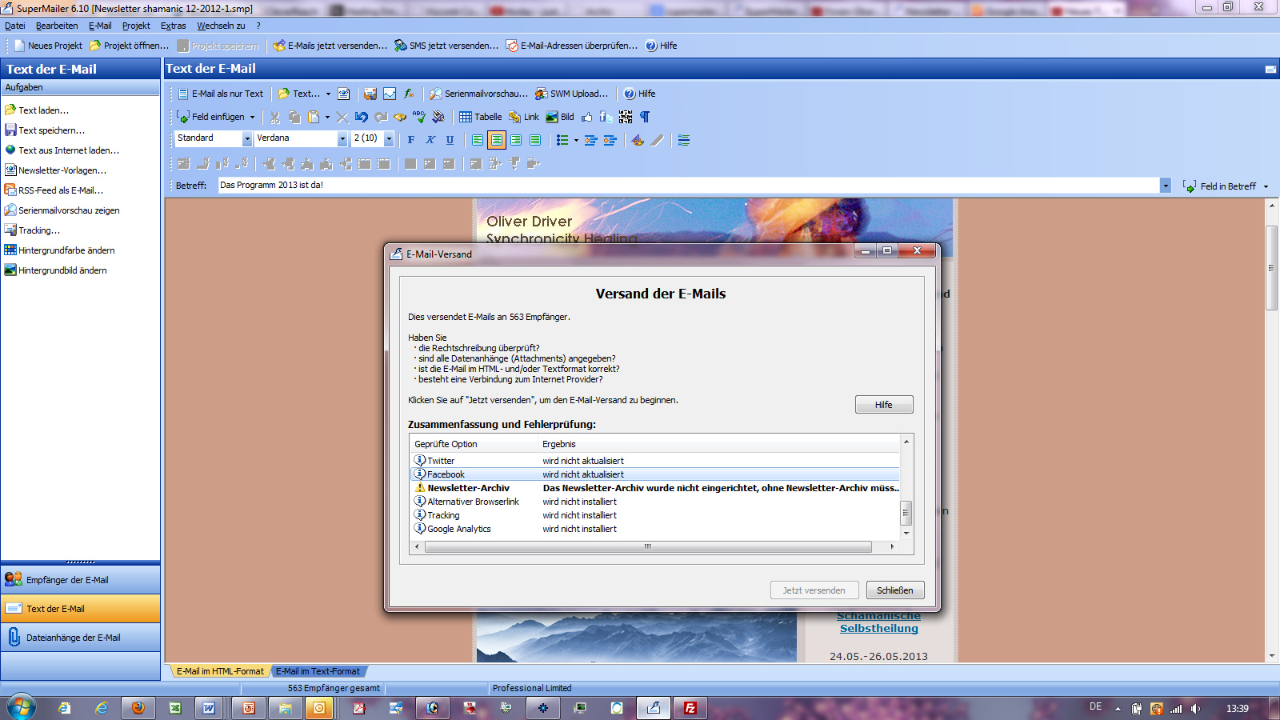Toggle justified text alignment
The image size is (1280, 720).
(x=535, y=140)
